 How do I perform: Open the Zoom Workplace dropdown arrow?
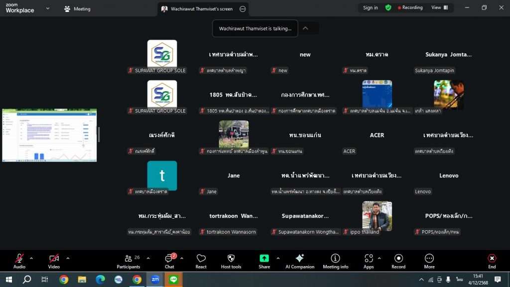48,8
